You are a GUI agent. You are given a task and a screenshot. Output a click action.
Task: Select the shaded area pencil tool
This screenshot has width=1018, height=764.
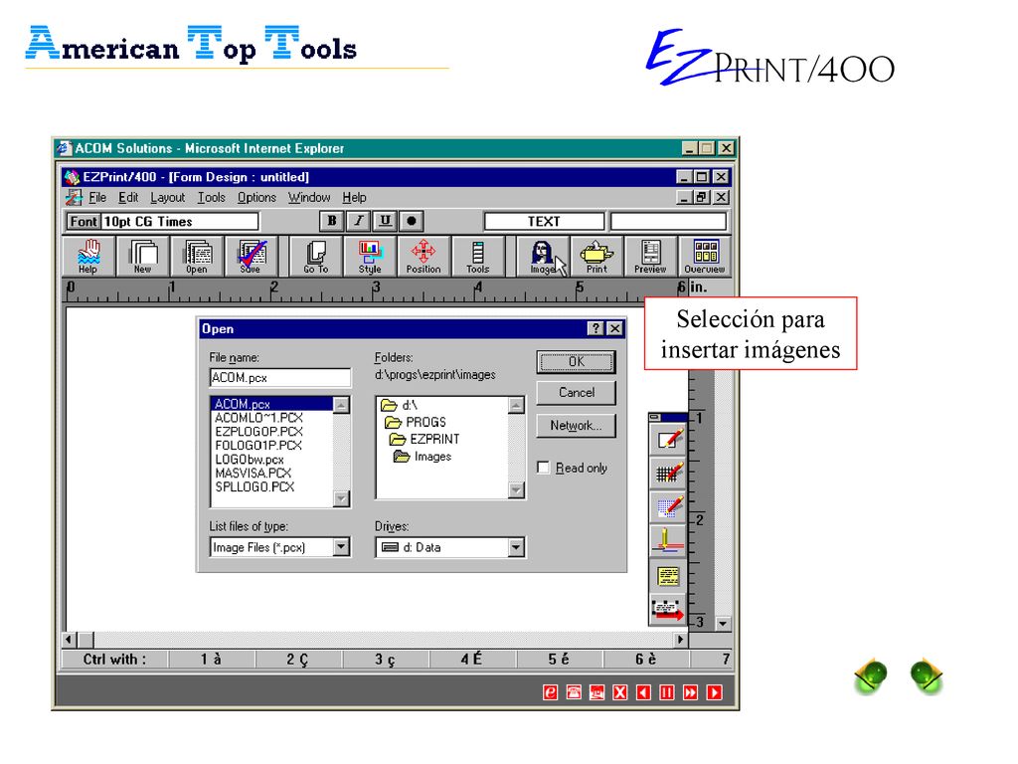click(669, 506)
